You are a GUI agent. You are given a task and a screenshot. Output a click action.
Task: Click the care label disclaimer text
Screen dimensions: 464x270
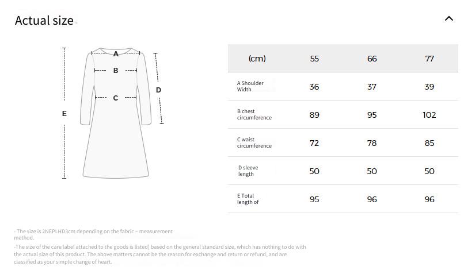[160, 254]
